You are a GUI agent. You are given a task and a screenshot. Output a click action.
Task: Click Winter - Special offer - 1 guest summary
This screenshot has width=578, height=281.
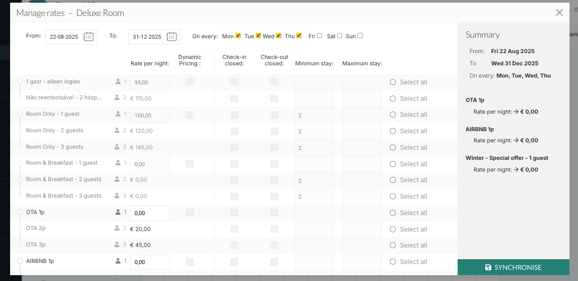[507, 158]
